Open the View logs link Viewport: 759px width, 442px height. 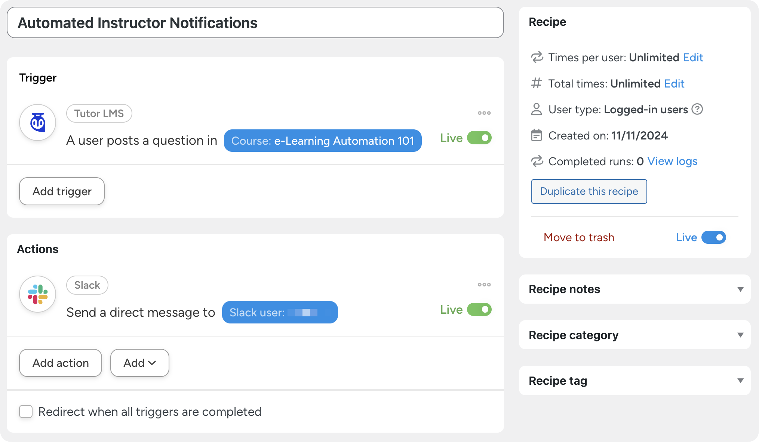pyautogui.click(x=672, y=161)
